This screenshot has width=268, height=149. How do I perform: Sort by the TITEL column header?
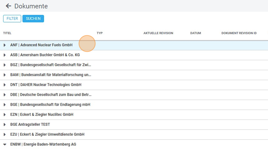click(x=7, y=33)
